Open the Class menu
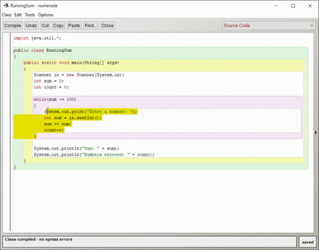Viewport: 319px width, 250px height. point(7,15)
